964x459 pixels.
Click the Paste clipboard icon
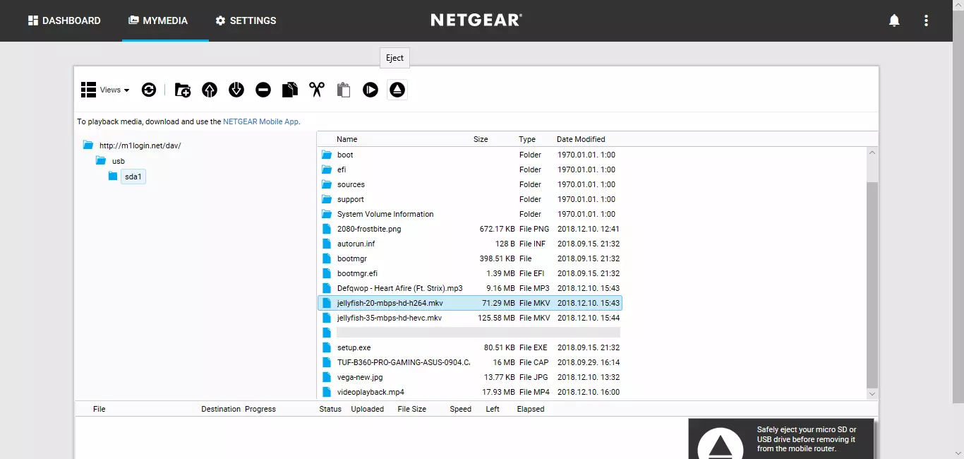(344, 90)
